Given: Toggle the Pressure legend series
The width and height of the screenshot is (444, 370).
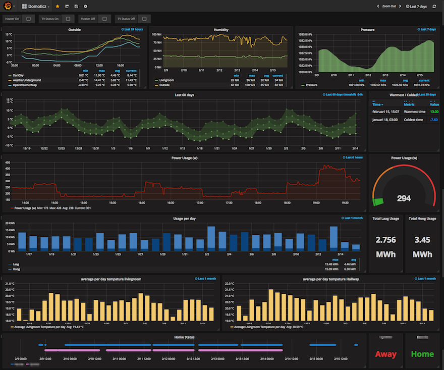Looking at the screenshot, I should point(311,85).
